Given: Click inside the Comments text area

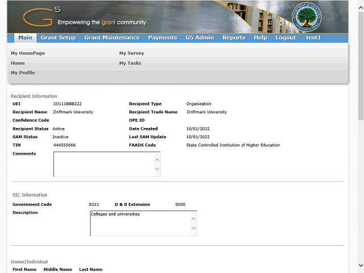Looking at the screenshot, I should tap(102, 164).
